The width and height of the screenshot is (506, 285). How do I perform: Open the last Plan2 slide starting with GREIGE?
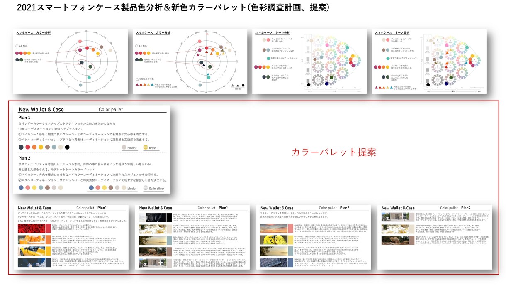[435, 237]
